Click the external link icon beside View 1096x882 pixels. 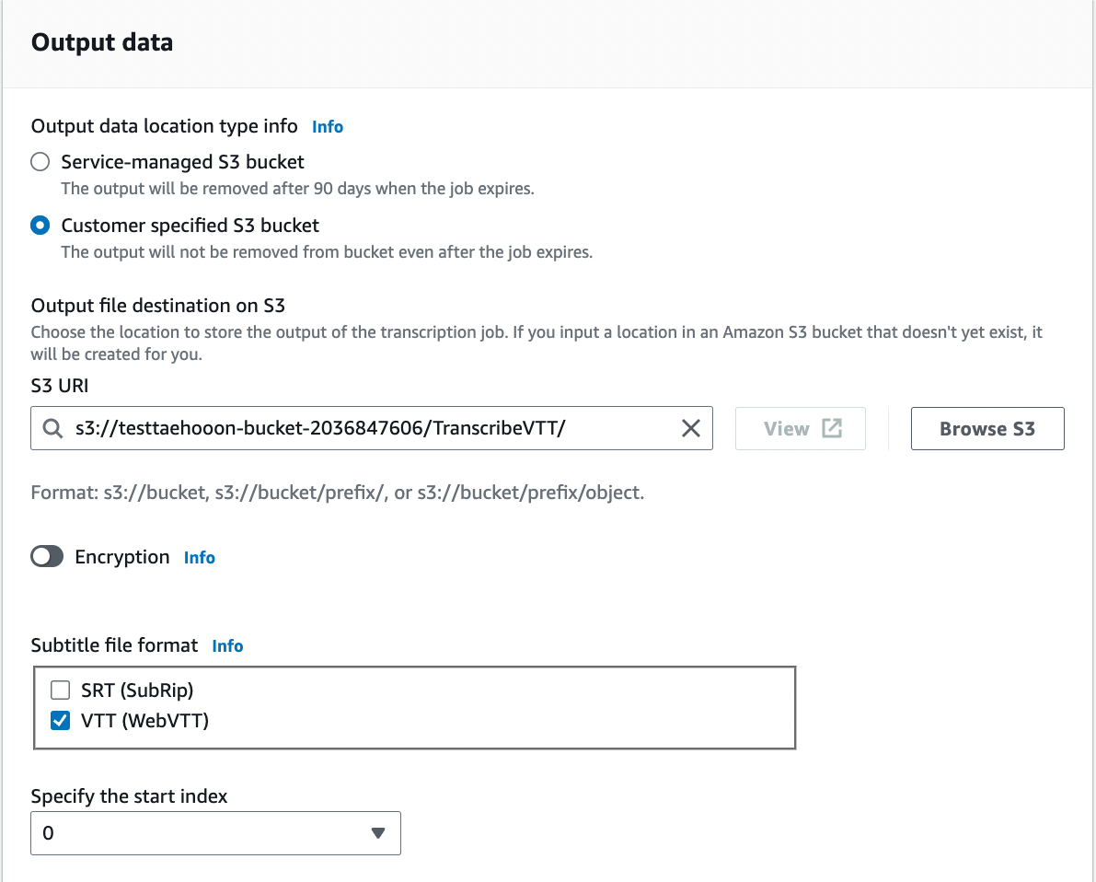pyautogui.click(x=832, y=428)
